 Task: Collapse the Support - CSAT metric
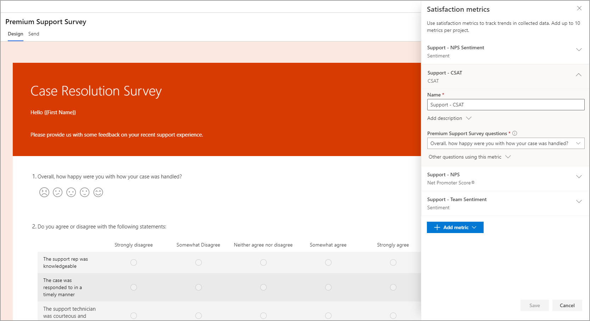point(579,75)
